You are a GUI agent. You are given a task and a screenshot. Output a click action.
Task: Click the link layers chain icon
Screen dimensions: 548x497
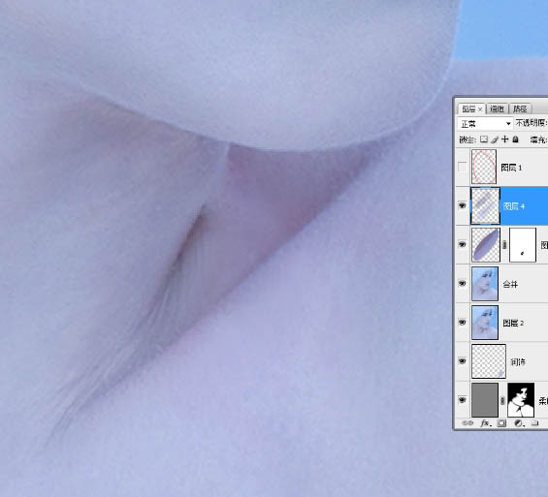pyautogui.click(x=467, y=423)
